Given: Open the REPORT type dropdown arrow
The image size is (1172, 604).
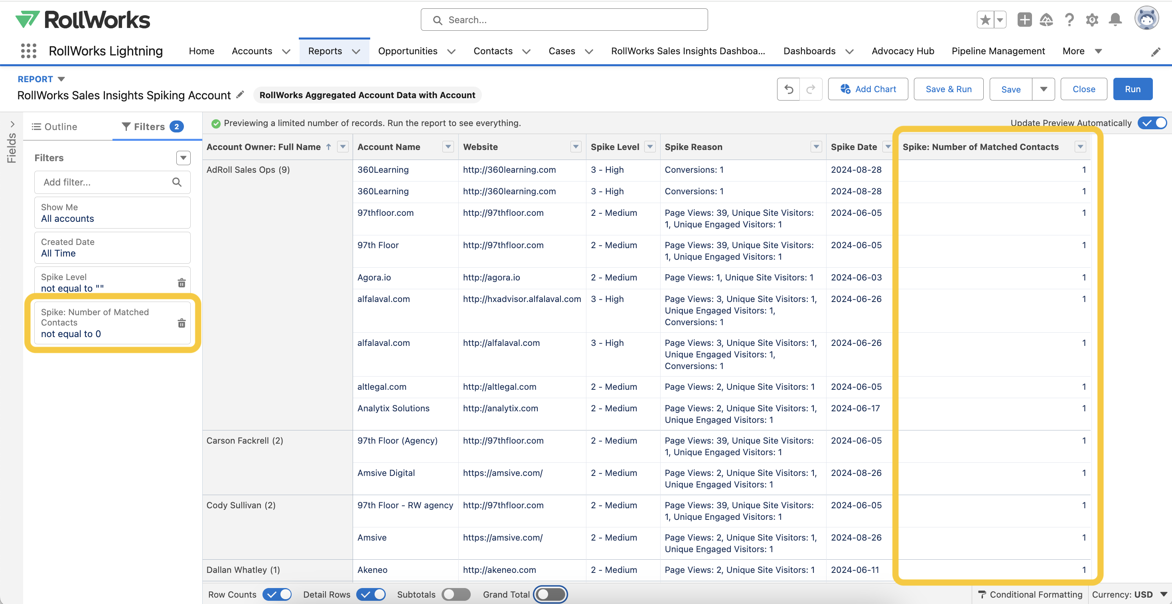Looking at the screenshot, I should click(61, 79).
